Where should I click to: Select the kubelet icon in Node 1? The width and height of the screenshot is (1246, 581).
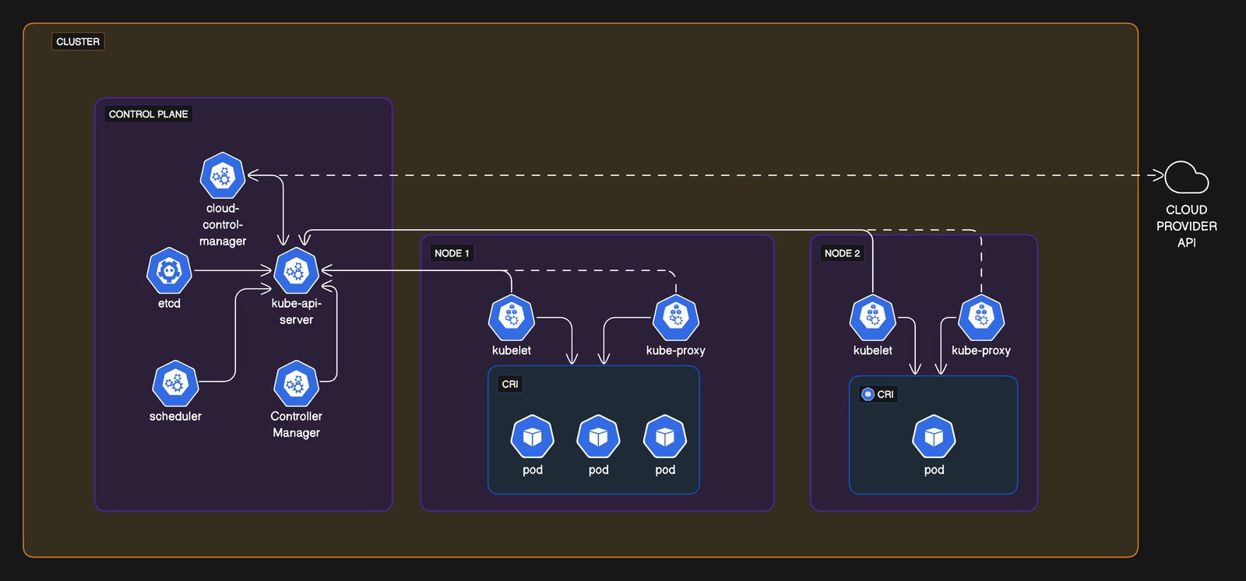pos(512,318)
